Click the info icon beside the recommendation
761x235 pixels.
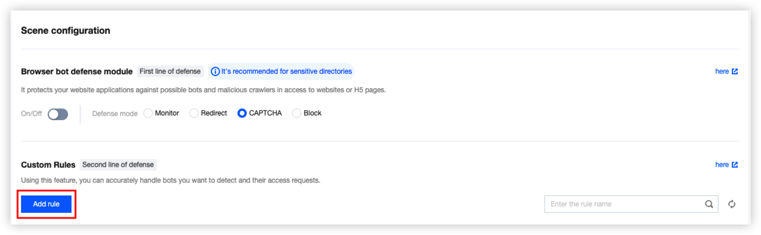(x=215, y=71)
